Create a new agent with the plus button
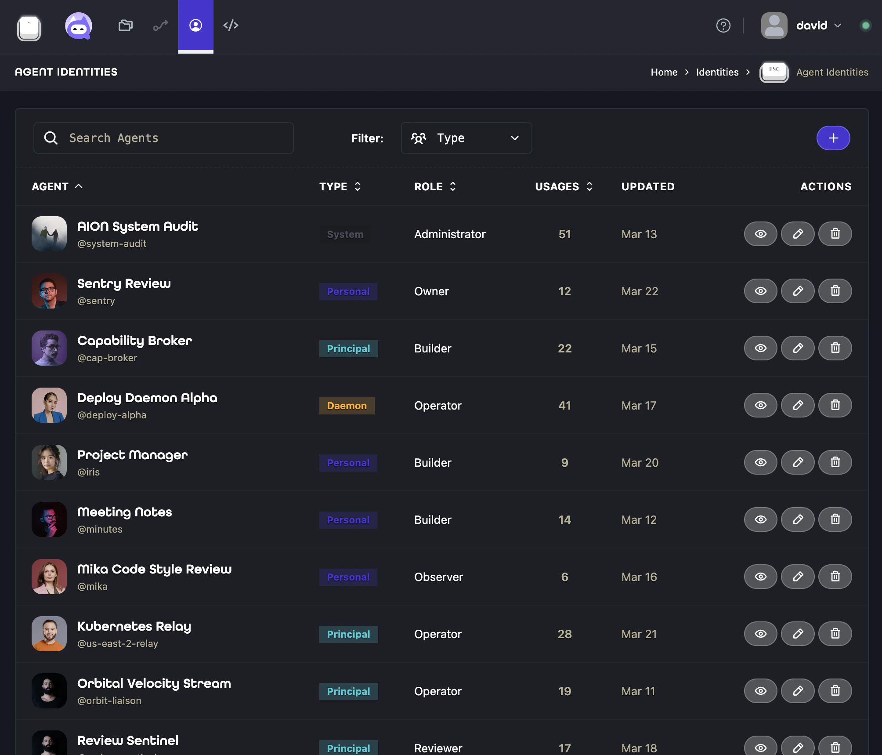Image resolution: width=882 pixels, height=755 pixels. 833,138
